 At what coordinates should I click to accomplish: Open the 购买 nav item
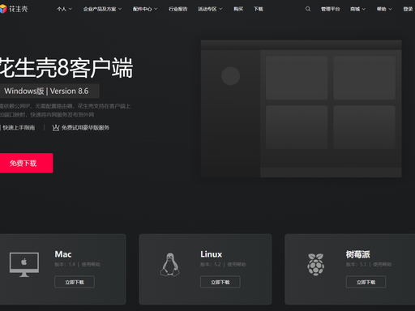click(238, 9)
